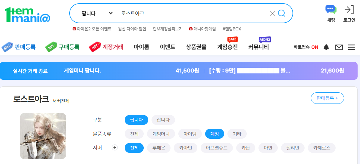
Task: Open notifications bell icon
Action: click(326, 47)
